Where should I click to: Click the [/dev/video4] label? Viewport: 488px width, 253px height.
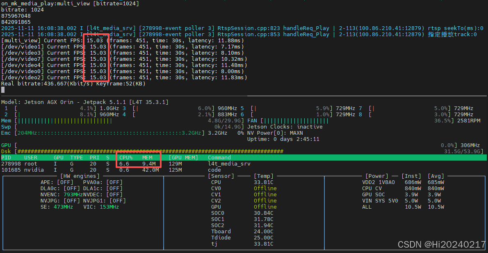pyautogui.click(x=23, y=65)
